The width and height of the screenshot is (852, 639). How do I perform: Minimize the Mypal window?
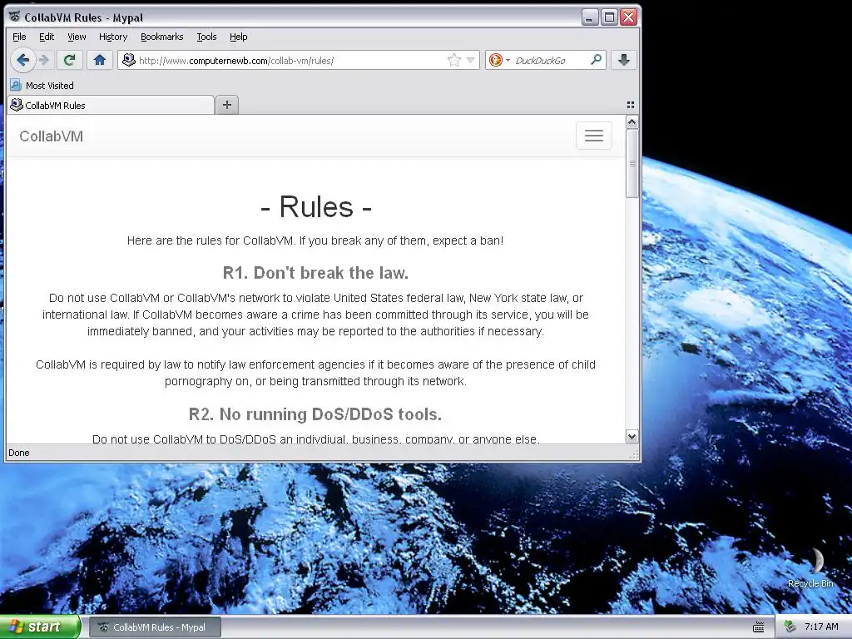click(590, 17)
